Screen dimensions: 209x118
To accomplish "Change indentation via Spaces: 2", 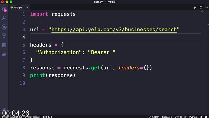I will point(167,117).
